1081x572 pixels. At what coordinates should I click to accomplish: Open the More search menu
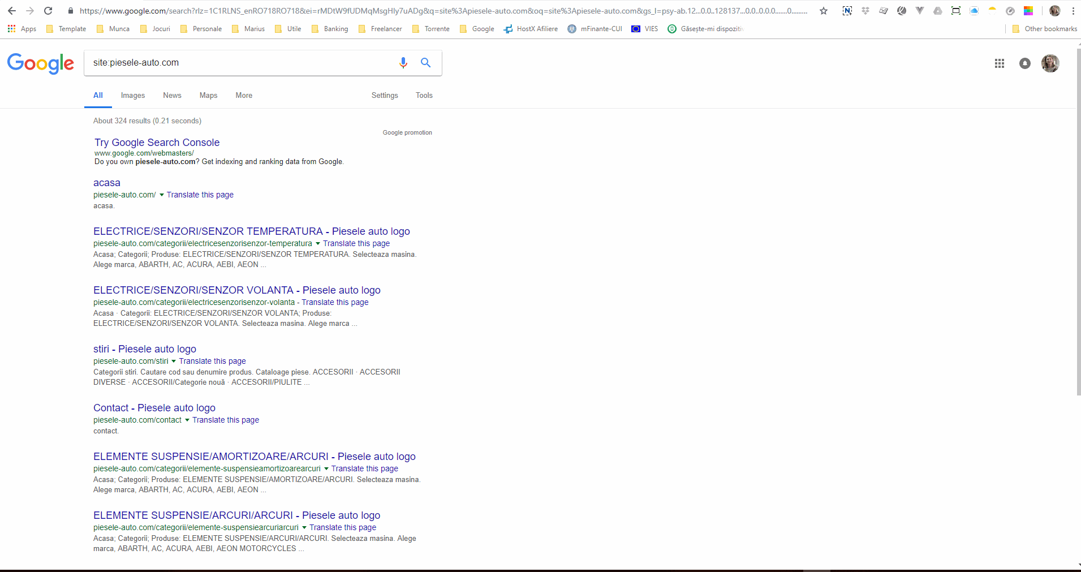pyautogui.click(x=244, y=96)
